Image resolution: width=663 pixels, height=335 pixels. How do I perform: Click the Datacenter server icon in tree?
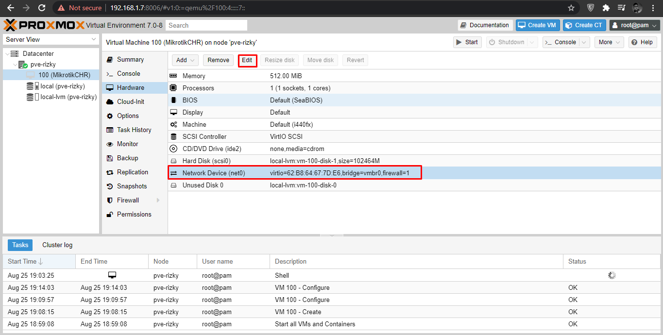(15, 53)
